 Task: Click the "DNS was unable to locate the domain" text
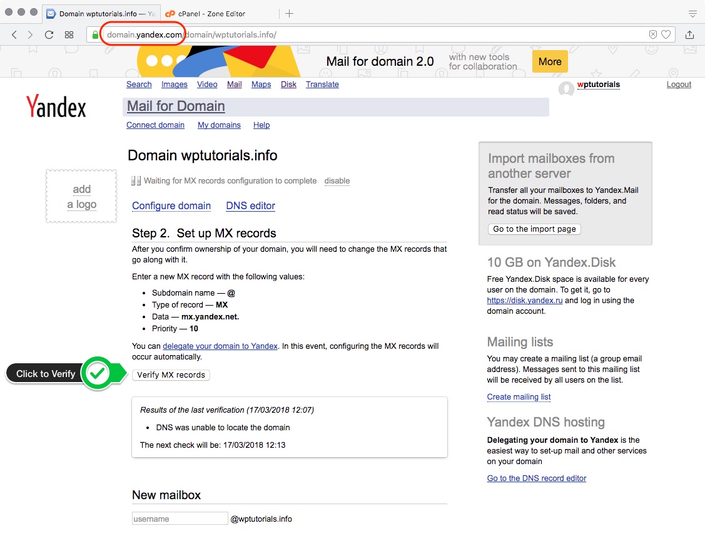(x=223, y=428)
